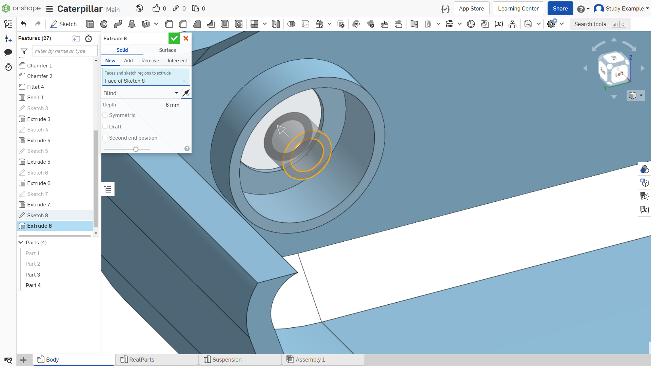Select the Delete face tool
Screen dimensions: 651x366
point(371,24)
